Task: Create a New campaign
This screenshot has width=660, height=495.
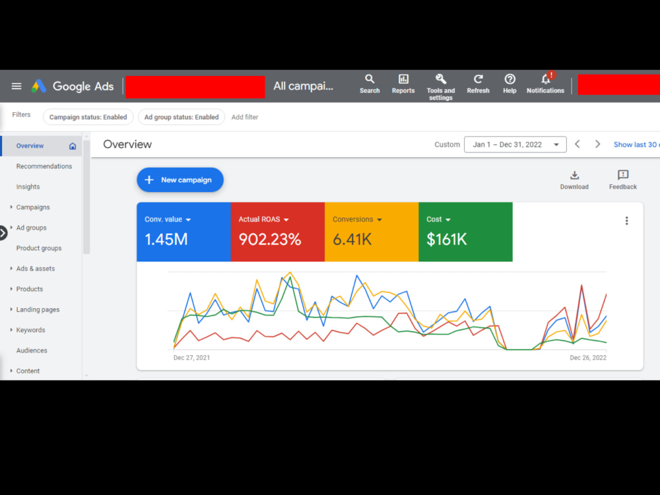Action: pos(180,180)
